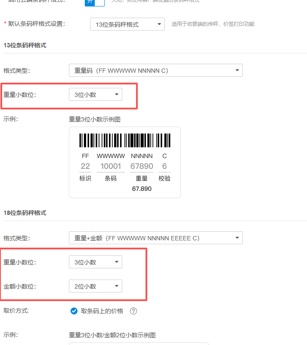This screenshot has width=307, height=345.
Task: Click the 重量3位小数示例图 caption
Action: pyautogui.click(x=95, y=119)
